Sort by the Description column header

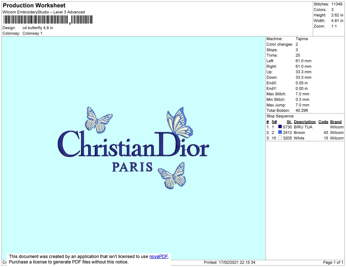point(304,122)
